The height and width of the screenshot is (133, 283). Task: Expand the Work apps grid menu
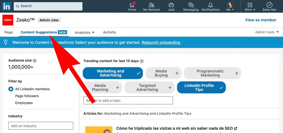(250, 7)
